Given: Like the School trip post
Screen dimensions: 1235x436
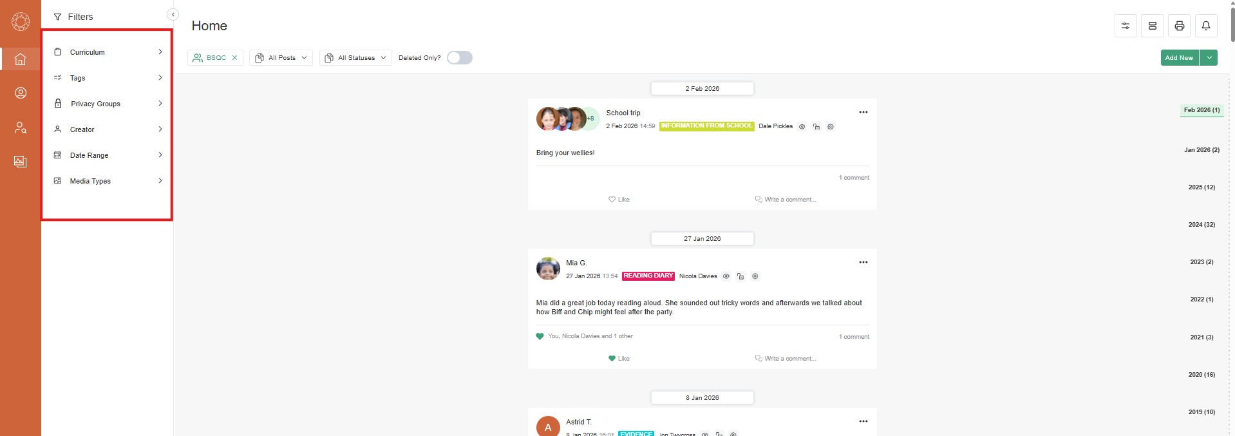Looking at the screenshot, I should (x=619, y=200).
